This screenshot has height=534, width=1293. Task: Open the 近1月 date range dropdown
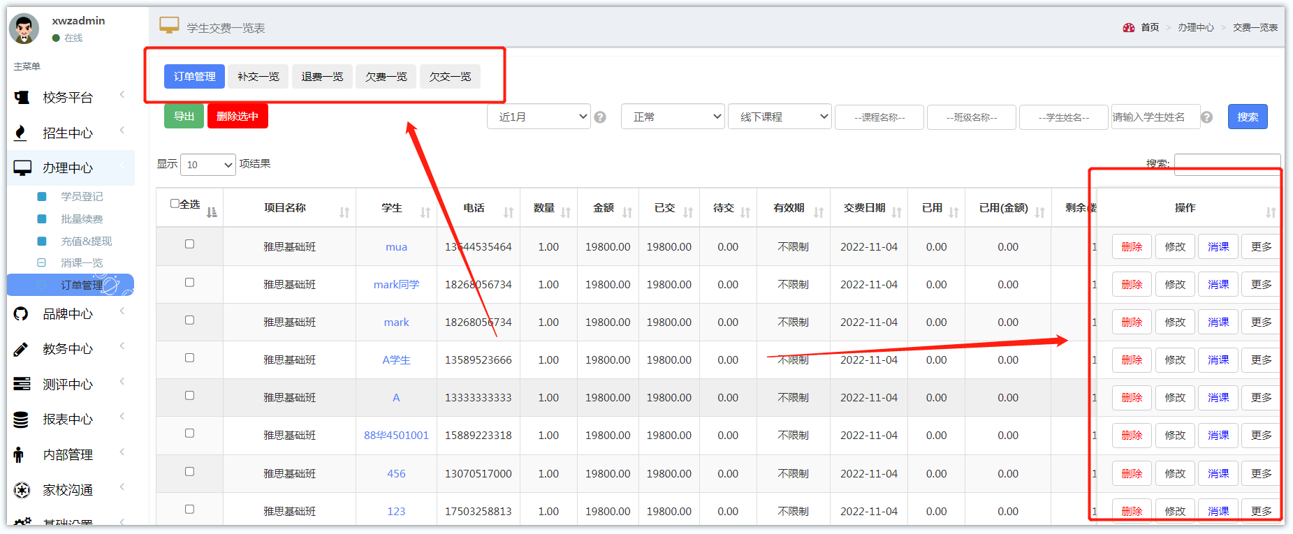539,117
